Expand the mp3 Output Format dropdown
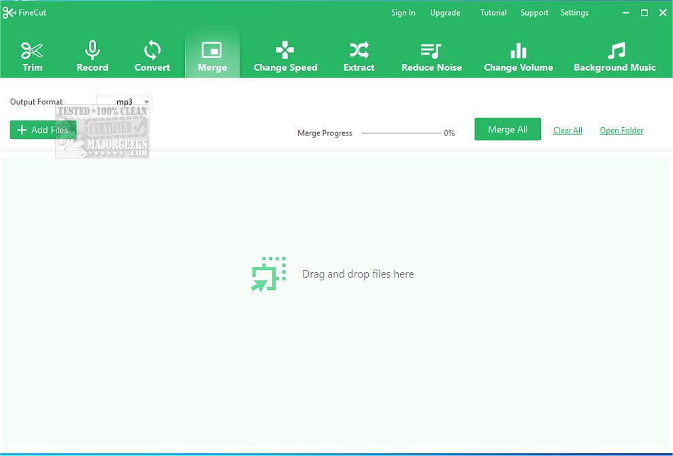 (x=125, y=102)
